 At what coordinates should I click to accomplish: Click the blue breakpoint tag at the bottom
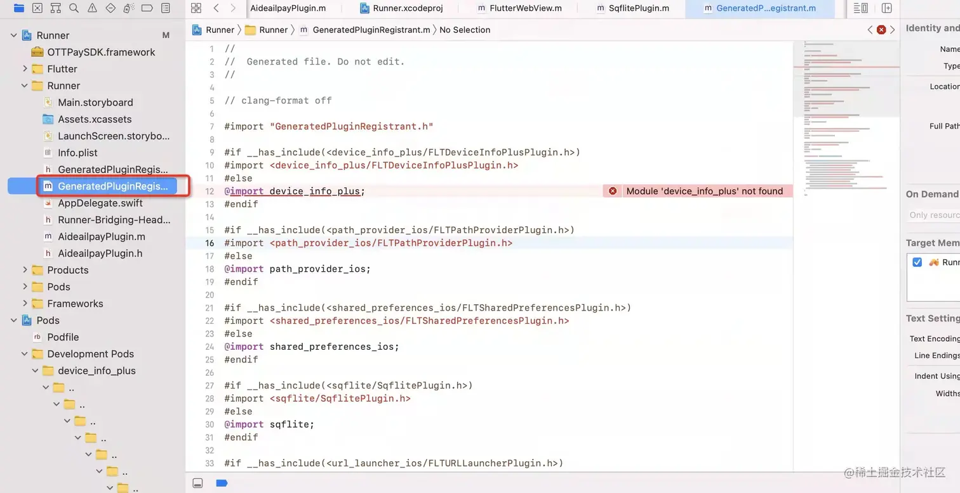(222, 483)
